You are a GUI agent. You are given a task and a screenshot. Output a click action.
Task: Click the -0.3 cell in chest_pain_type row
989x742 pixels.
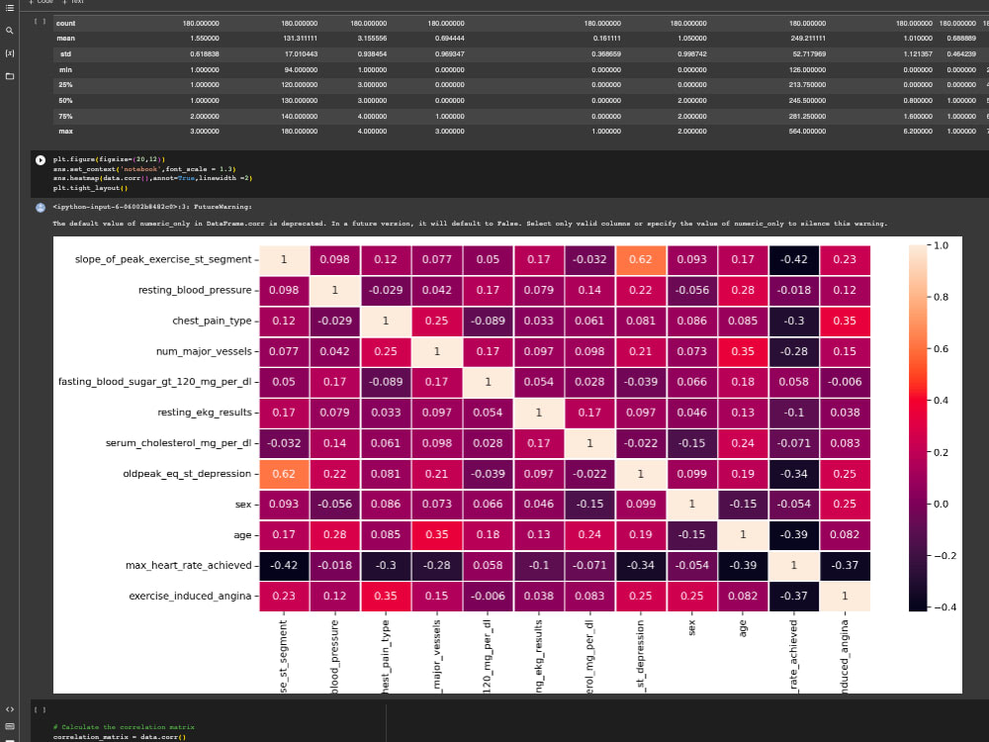(793, 321)
